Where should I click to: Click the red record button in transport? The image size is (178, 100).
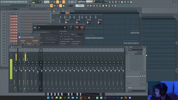43,2
